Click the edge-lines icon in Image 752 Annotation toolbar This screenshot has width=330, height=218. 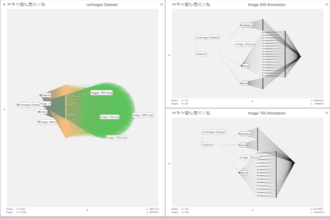[174, 113]
